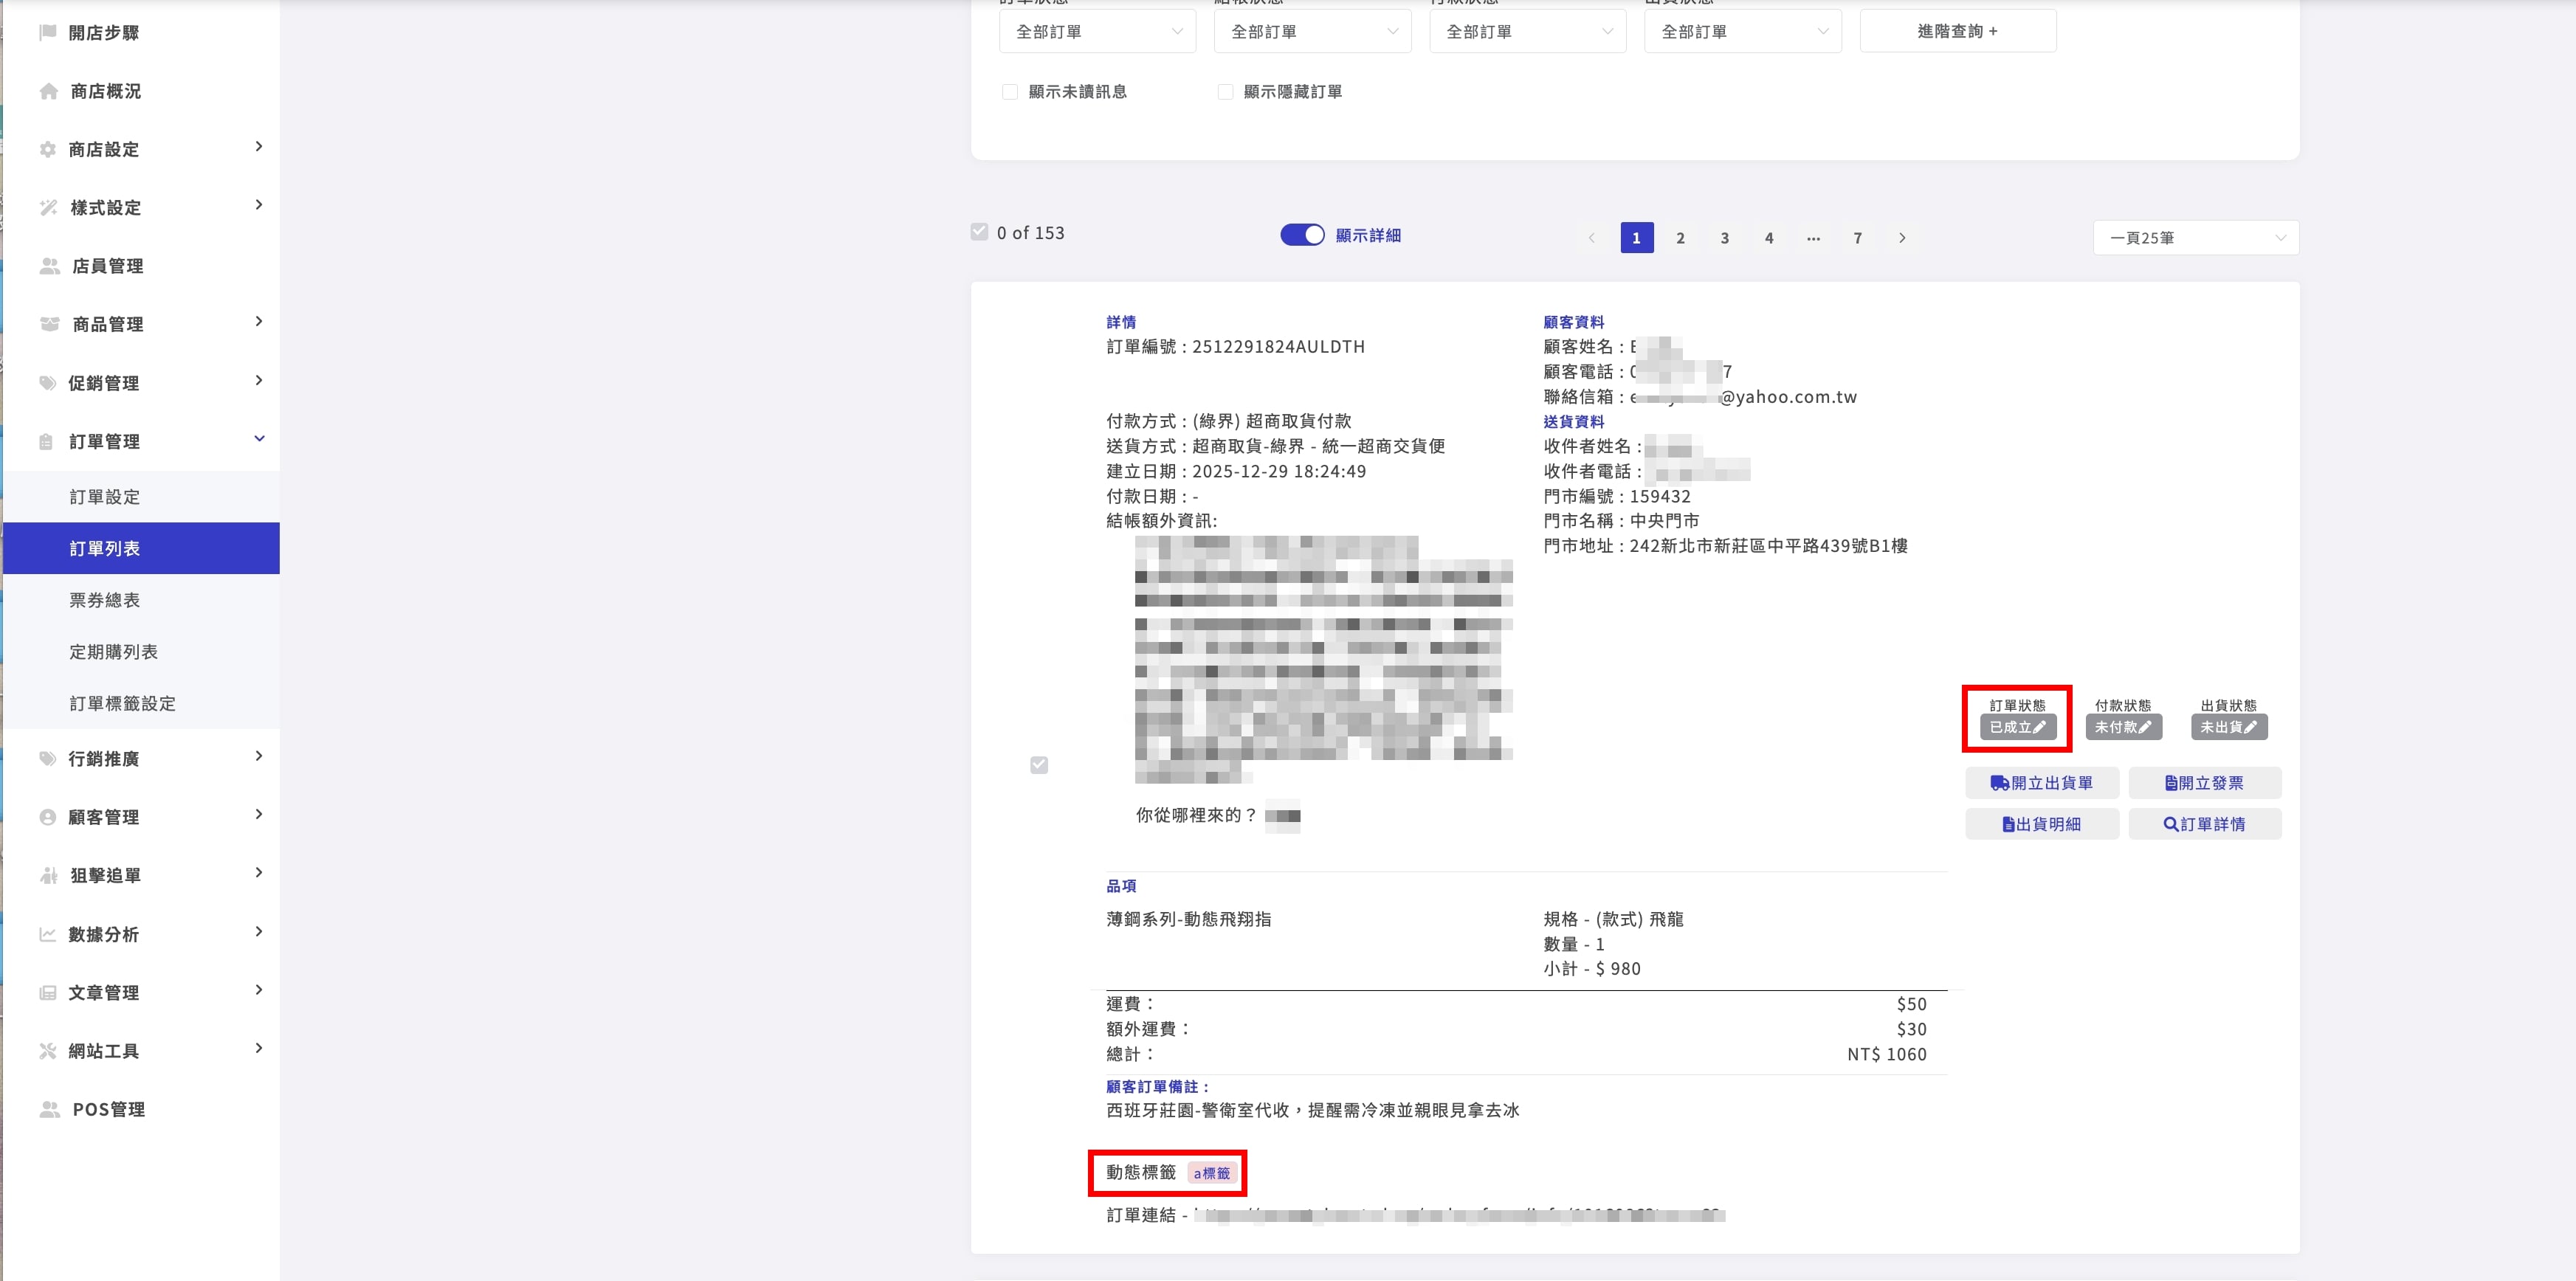Edit order status 已成立 badge
The height and width of the screenshot is (1281, 2576).
2017,727
